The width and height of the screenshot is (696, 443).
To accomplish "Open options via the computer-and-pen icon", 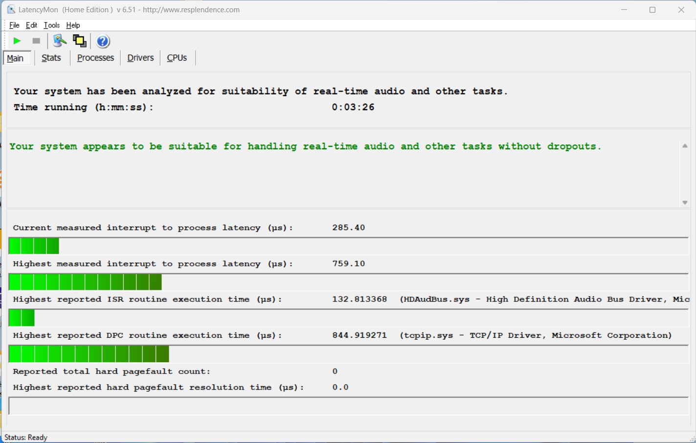I will click(x=60, y=41).
